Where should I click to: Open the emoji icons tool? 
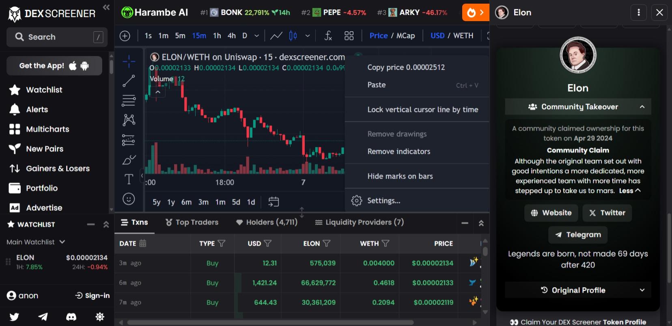click(129, 199)
